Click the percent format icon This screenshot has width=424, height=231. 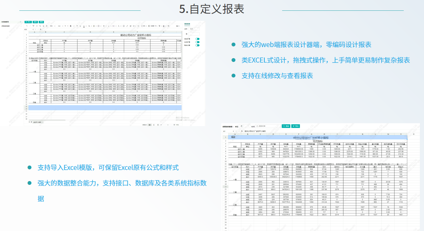click(40, 26)
